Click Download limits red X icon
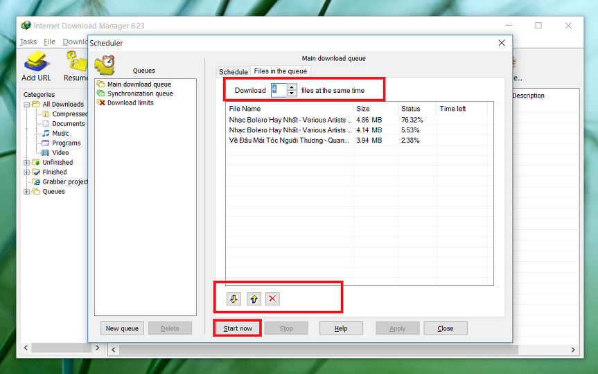 (101, 103)
